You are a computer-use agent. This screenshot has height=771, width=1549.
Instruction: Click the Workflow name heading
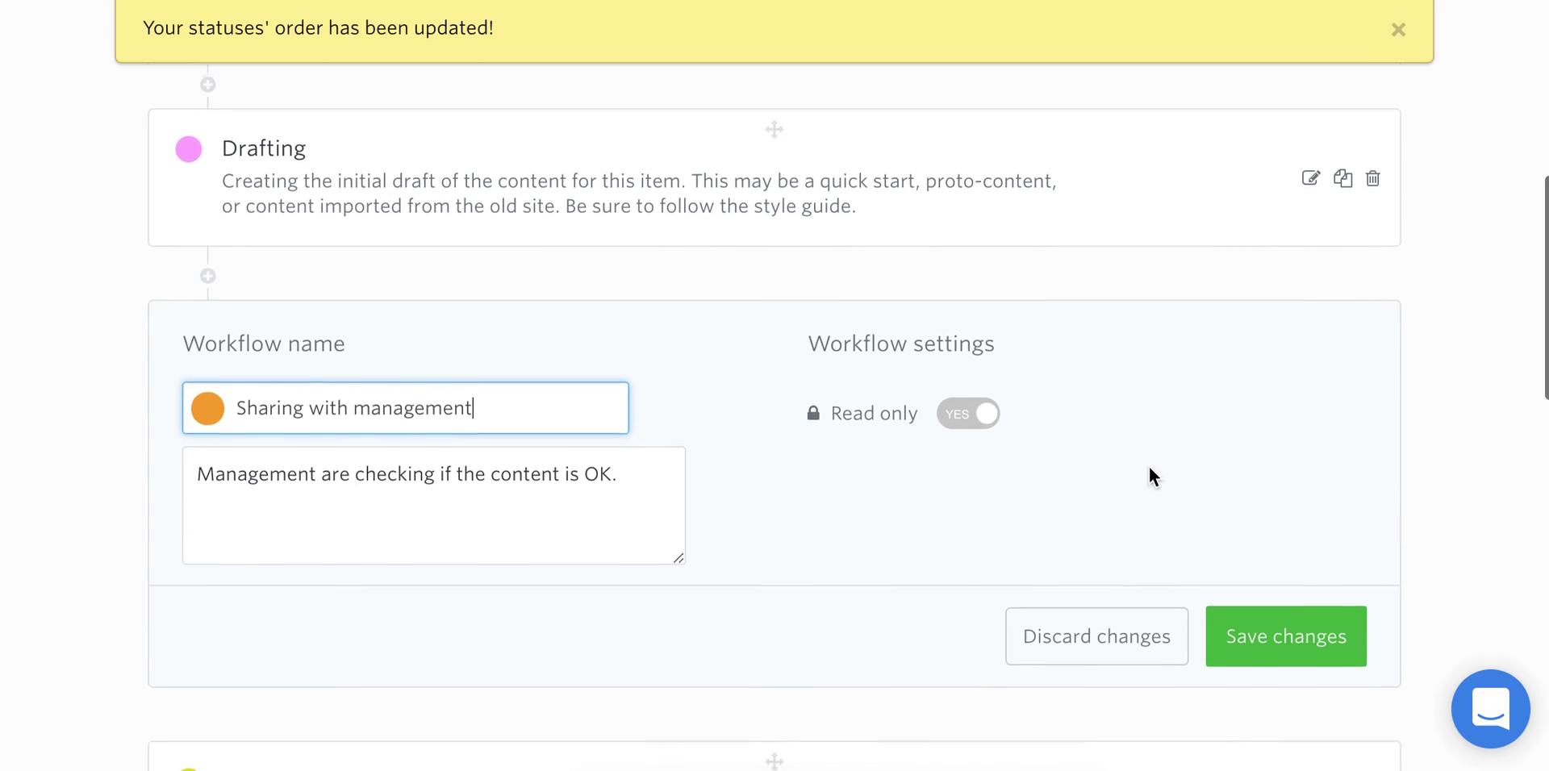pos(264,344)
